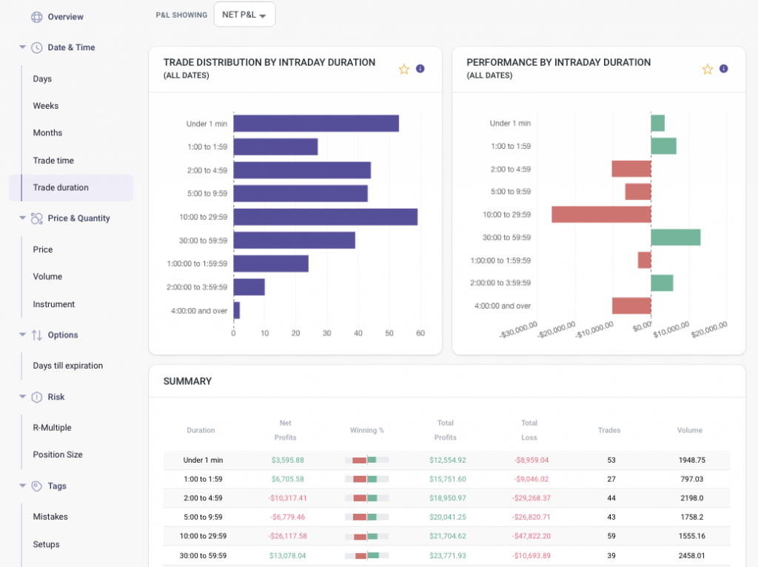The image size is (758, 567).
Task: Click the Tags label icon
Action: [38, 486]
